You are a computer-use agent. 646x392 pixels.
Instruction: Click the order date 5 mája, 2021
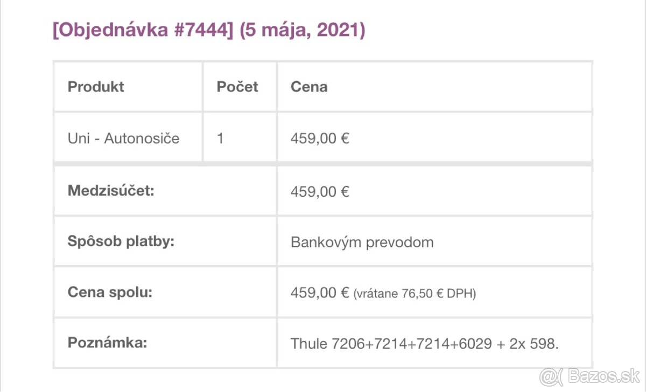pos(303,30)
